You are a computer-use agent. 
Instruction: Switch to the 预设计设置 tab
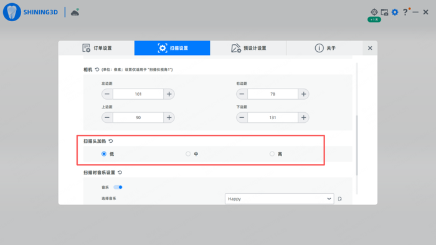click(x=248, y=48)
